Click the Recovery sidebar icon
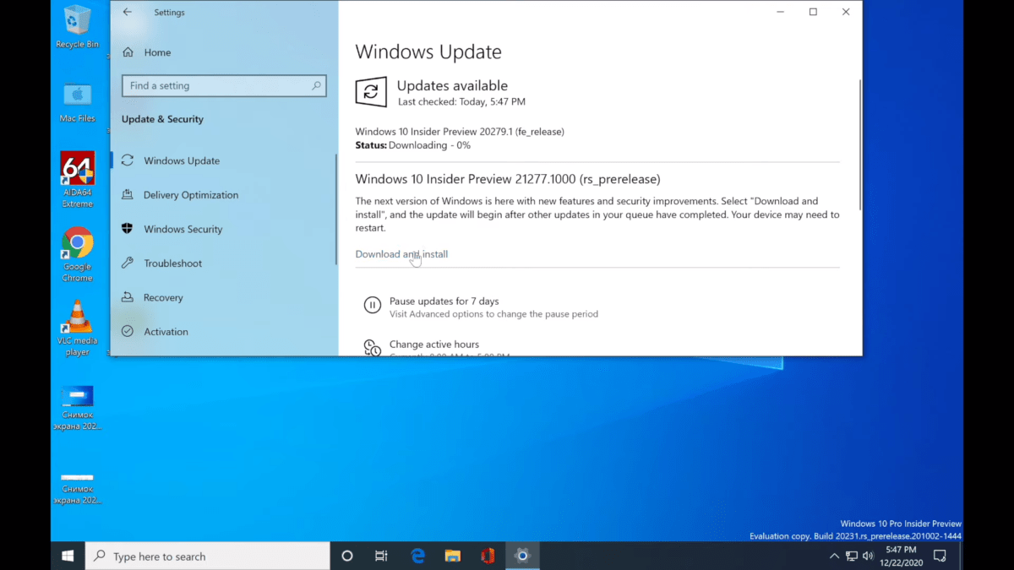Viewport: 1014px width, 570px height. 128,297
